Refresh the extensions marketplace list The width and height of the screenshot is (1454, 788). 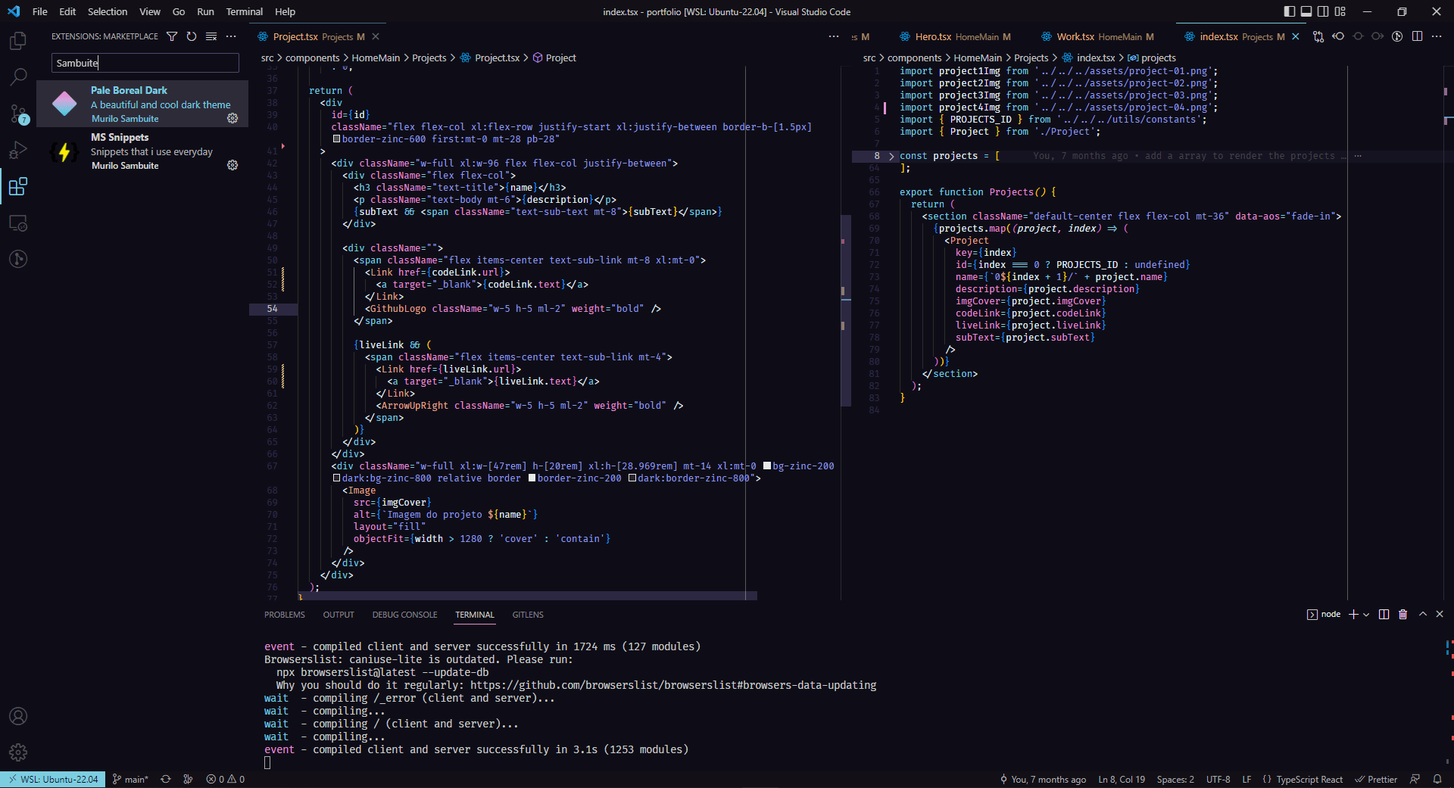coord(192,36)
